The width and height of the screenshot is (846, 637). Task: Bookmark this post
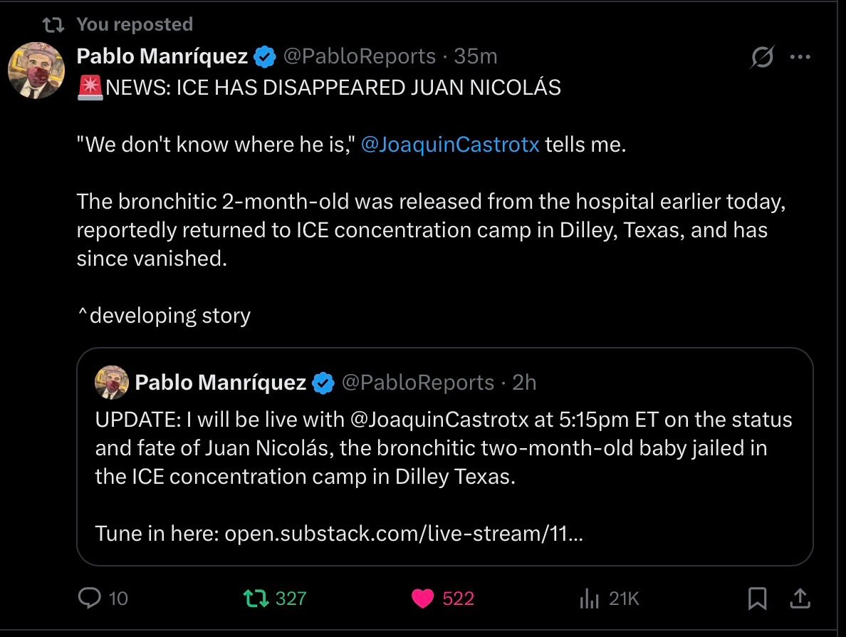click(x=758, y=599)
